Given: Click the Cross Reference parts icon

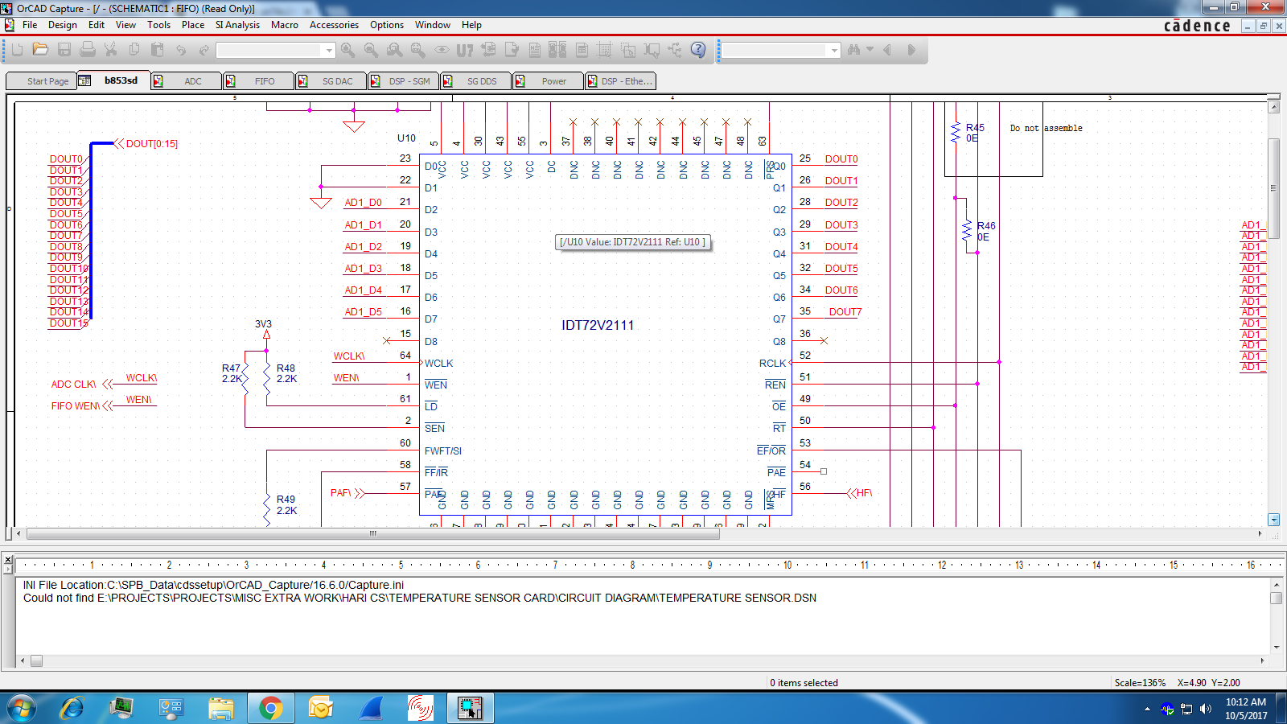Looking at the screenshot, I should [557, 50].
